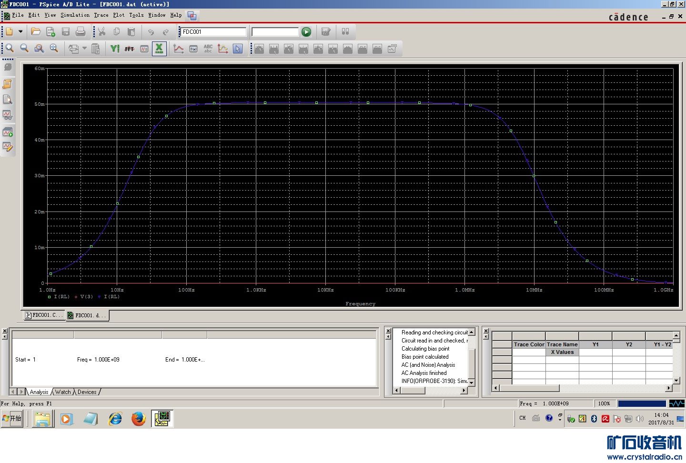This screenshot has width=686, height=463.
Task: Click the output log vertical scroll-down arrow
Action: [472, 382]
